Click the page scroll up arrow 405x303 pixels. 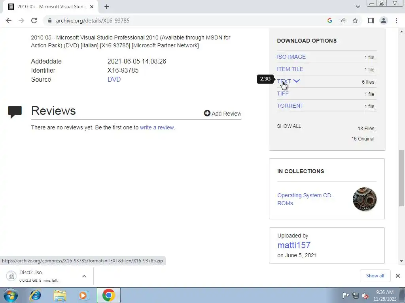[401, 32]
